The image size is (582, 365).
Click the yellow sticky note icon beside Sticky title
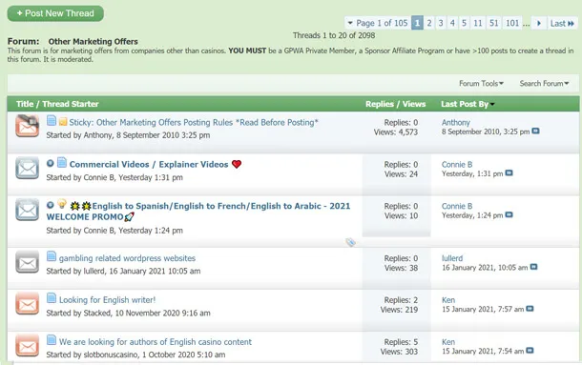[x=63, y=122]
